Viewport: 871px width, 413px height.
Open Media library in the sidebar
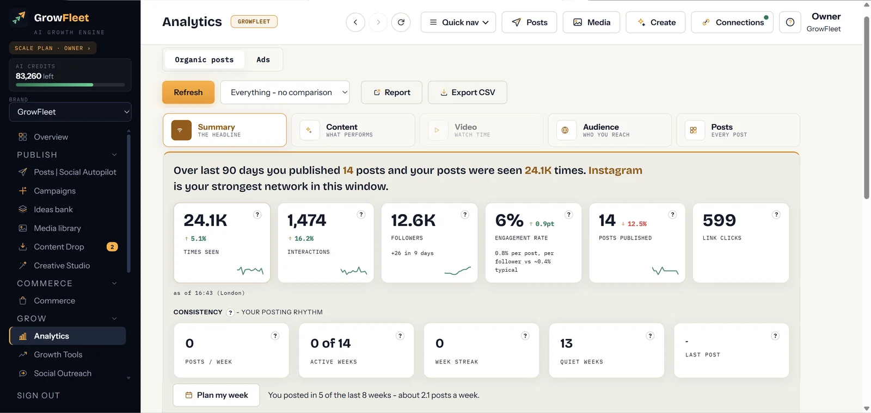click(x=68, y=228)
